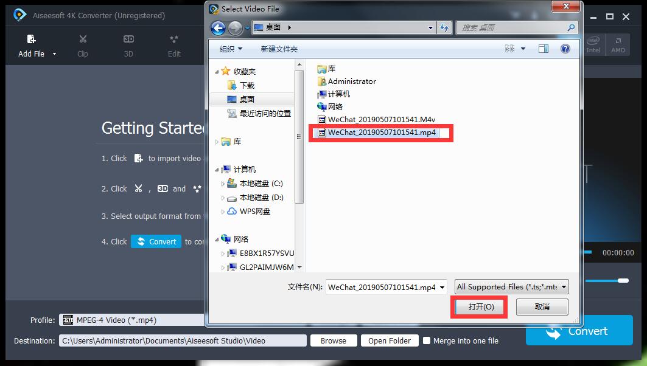647x366 pixels.
Task: Close the Select Video File dialog
Action: 566,6
